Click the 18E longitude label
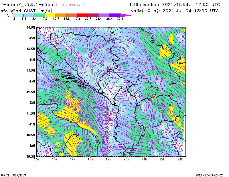The image size is (229, 177). click(x=90, y=159)
